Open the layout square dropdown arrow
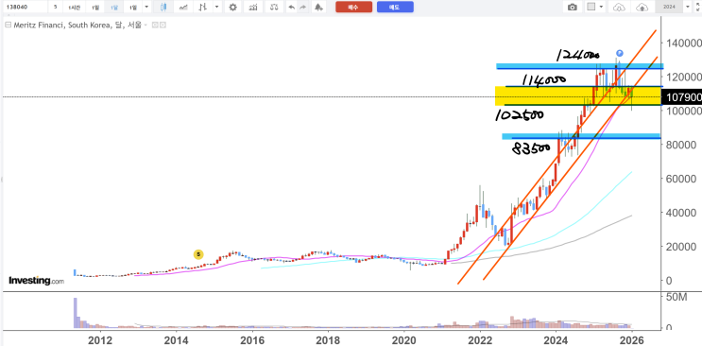This screenshot has width=702, height=346. click(601, 8)
